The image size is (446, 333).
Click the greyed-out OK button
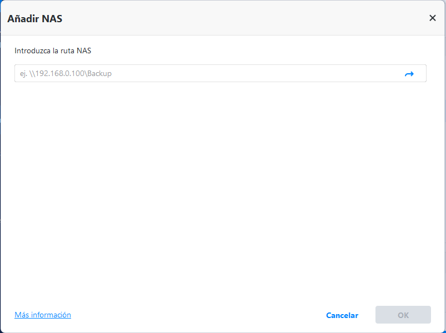(403, 315)
